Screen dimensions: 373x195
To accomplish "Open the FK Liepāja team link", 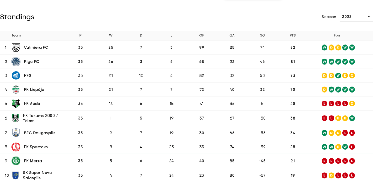I will pyautogui.click(x=34, y=90).
